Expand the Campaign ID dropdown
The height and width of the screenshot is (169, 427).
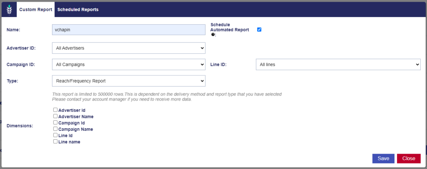[128, 65]
